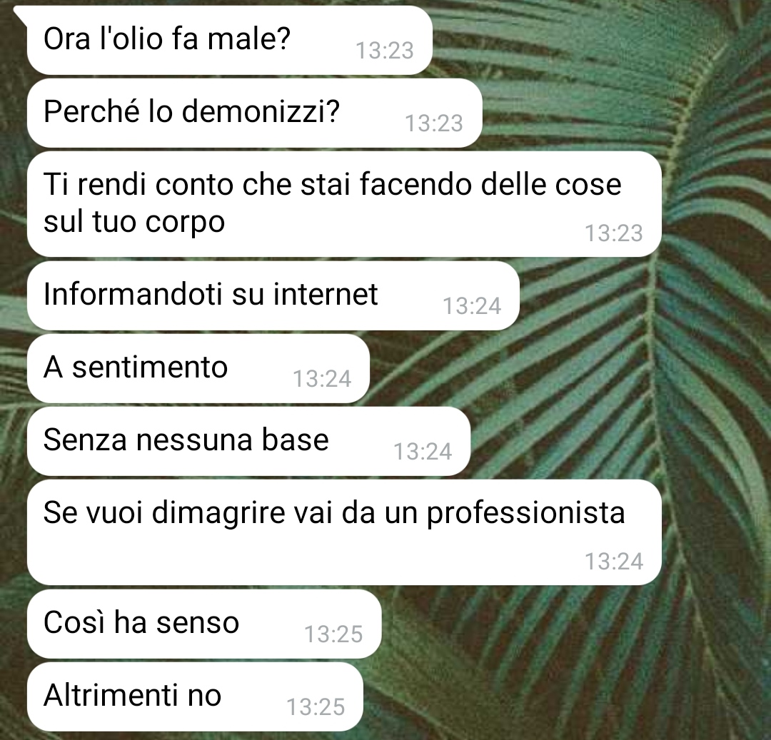The width and height of the screenshot is (771, 740).
Task: Tap the 'Perché lo demonizzi?' message bubble
Action: [254, 113]
